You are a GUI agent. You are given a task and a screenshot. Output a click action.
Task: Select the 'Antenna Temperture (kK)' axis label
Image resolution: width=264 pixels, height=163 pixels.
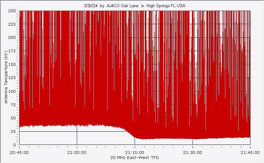tap(6, 77)
